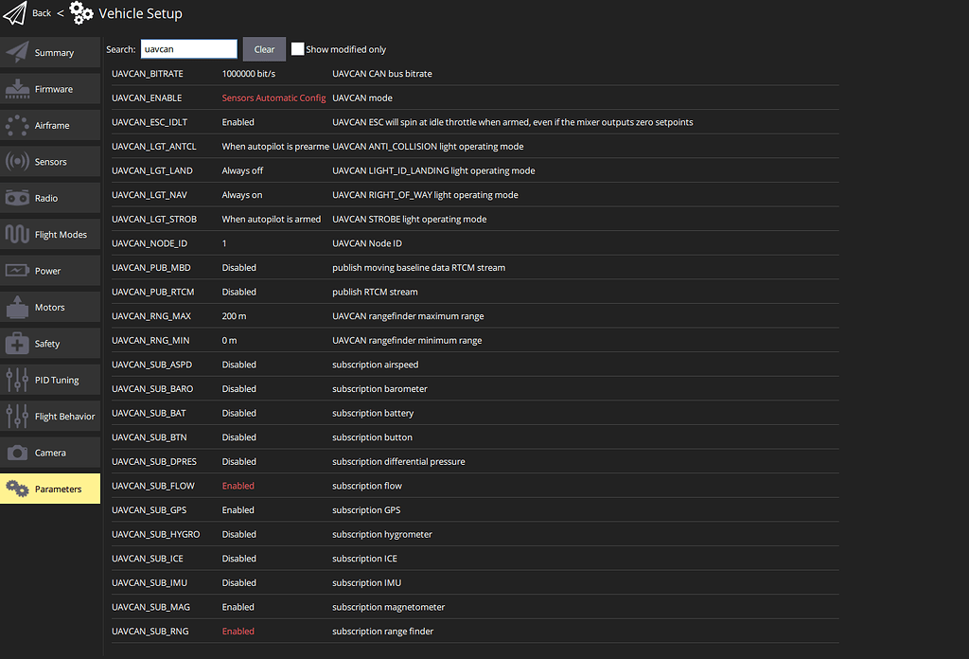
Task: Select the Firmware sidebar icon
Action: point(21,88)
